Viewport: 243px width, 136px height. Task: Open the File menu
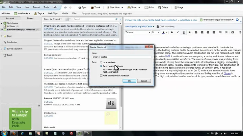[x=4, y=7]
